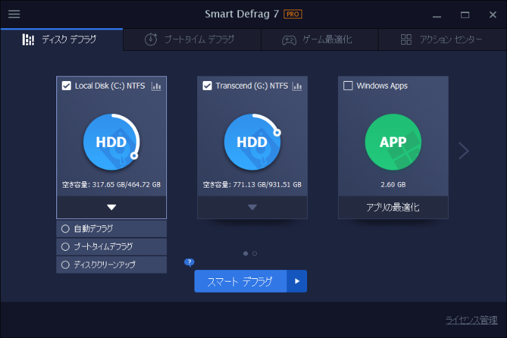Switch to ディスク デフラグ tab
This screenshot has height=338, width=507.
click(x=61, y=39)
